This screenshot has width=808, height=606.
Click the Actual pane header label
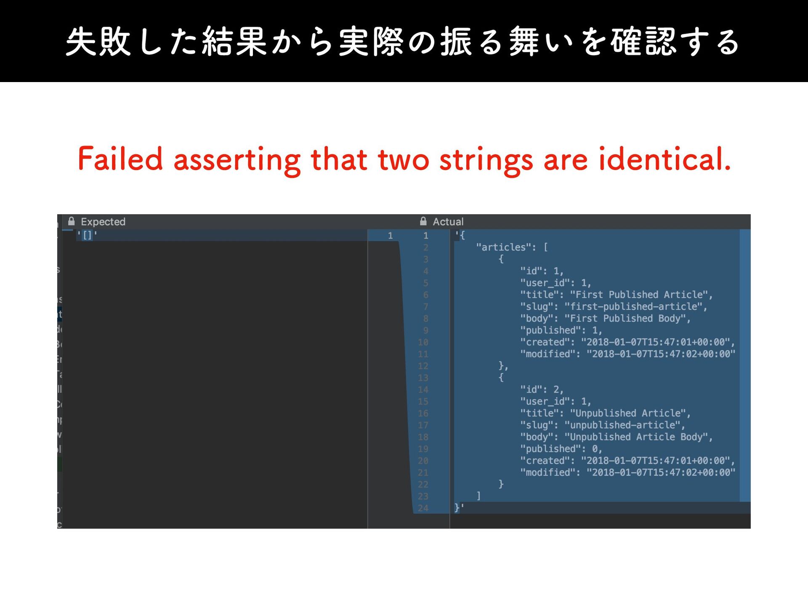point(448,222)
